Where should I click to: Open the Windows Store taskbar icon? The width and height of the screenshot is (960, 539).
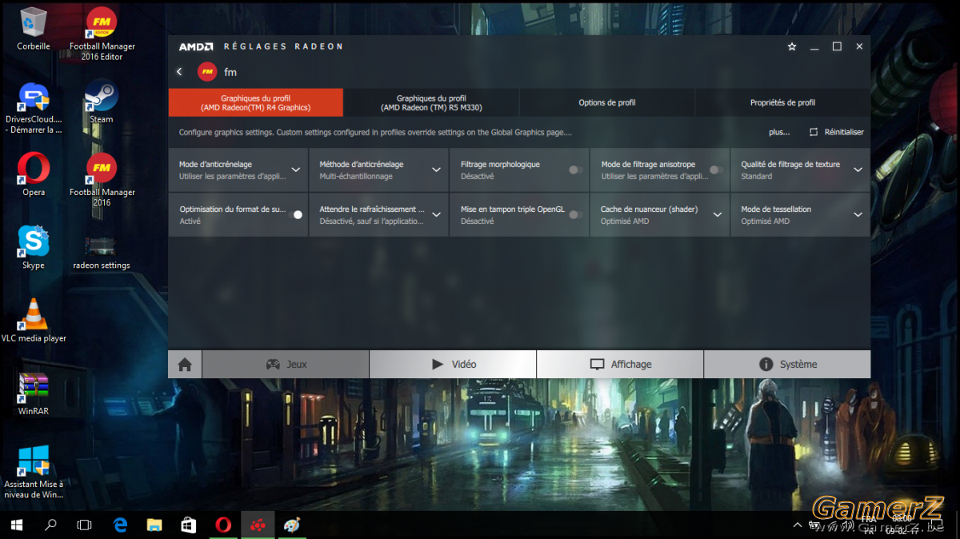click(x=189, y=525)
